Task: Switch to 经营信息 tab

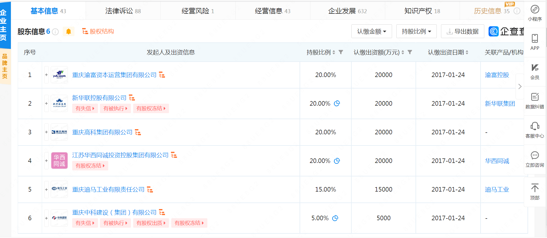Action: 273,11
